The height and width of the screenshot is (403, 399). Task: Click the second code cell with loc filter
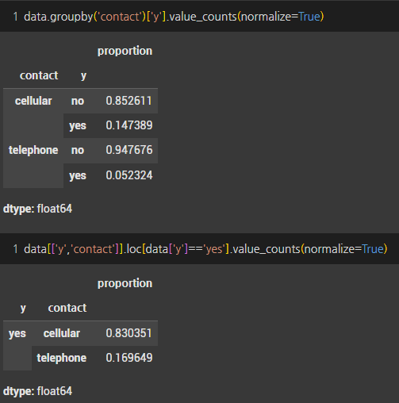click(x=199, y=249)
